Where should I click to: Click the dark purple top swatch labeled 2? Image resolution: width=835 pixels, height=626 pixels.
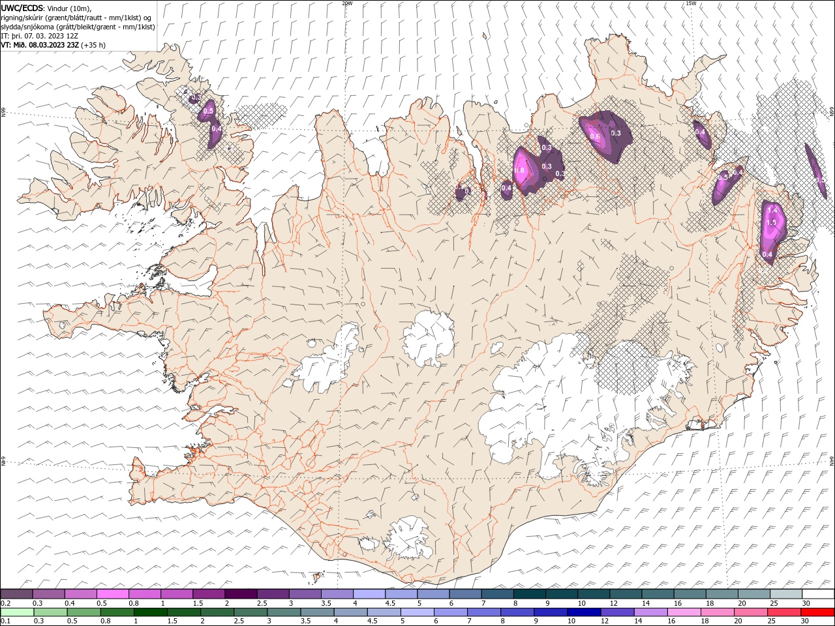point(241,593)
